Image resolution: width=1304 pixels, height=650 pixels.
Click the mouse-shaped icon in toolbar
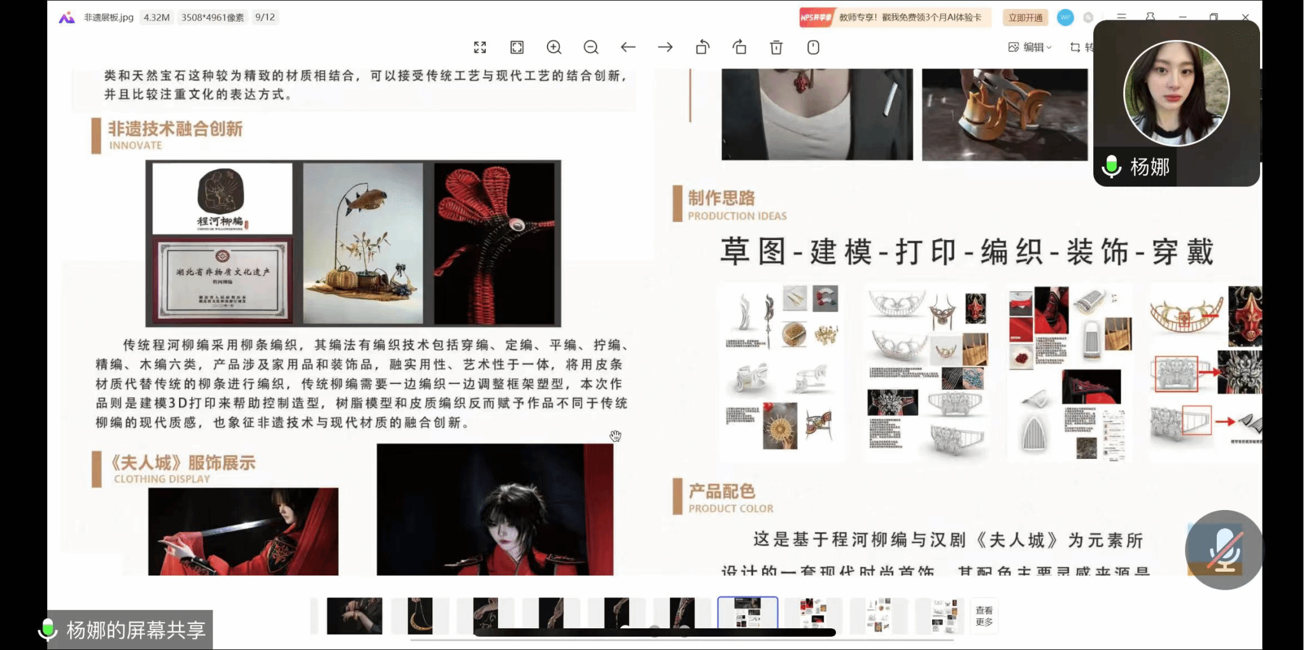pos(813,47)
